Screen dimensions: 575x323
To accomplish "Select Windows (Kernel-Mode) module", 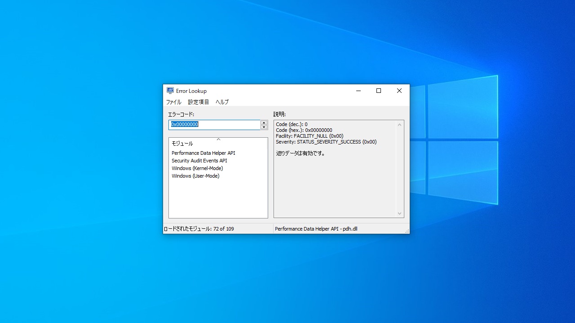I will coord(197,168).
